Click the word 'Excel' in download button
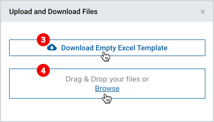 [126, 48]
